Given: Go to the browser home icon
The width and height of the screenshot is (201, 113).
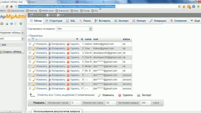Looking at the screenshot, I should (x=11, y=7).
